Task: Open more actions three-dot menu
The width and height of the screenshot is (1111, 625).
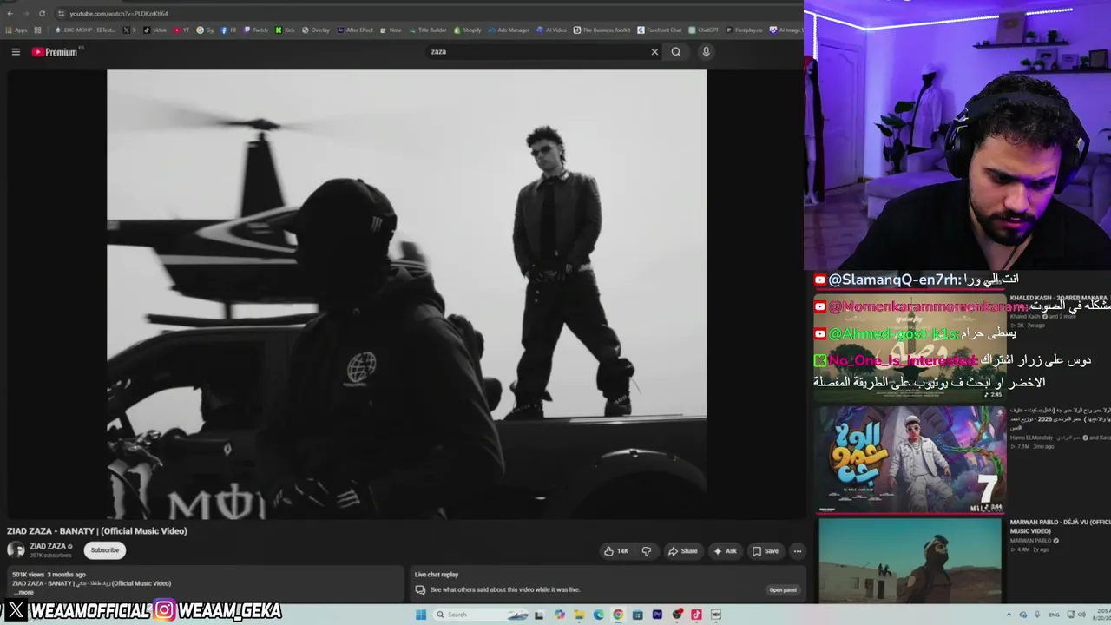Action: coord(798,551)
